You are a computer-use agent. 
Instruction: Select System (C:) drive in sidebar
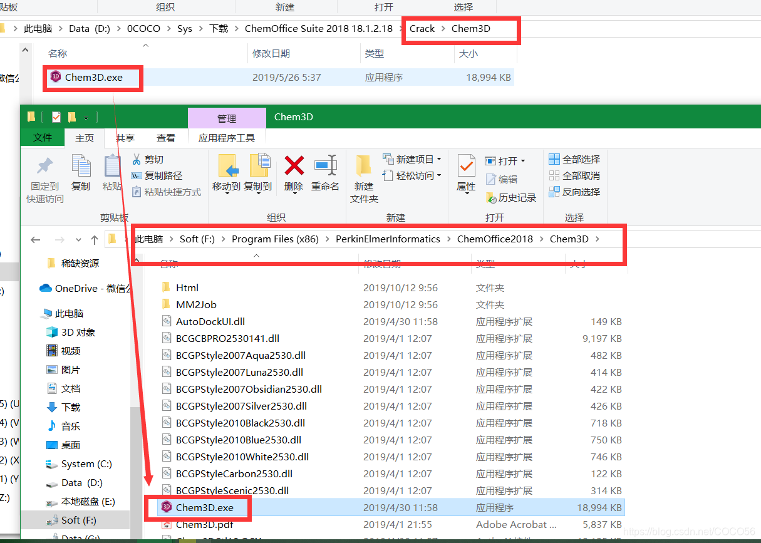pos(78,464)
